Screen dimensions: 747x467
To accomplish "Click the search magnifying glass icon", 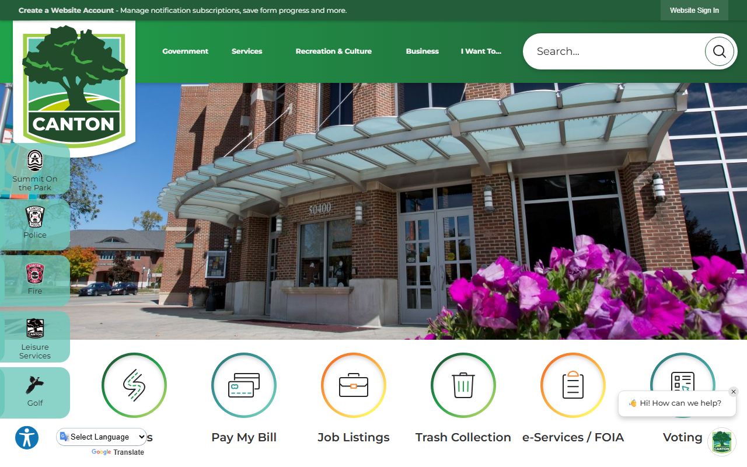I will pos(719,51).
